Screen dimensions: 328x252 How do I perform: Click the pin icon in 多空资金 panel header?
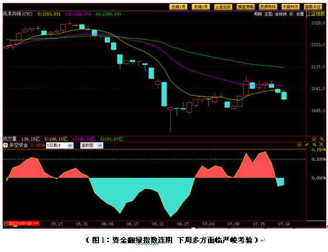[307, 144]
